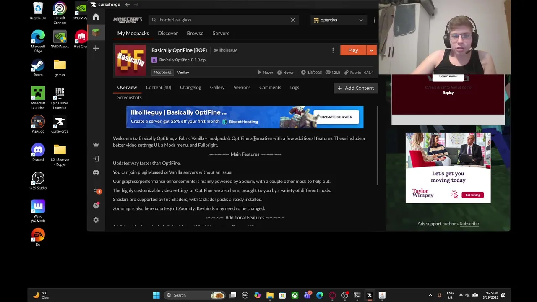Click the sign-in arrow icon in sidebar

coord(96,159)
